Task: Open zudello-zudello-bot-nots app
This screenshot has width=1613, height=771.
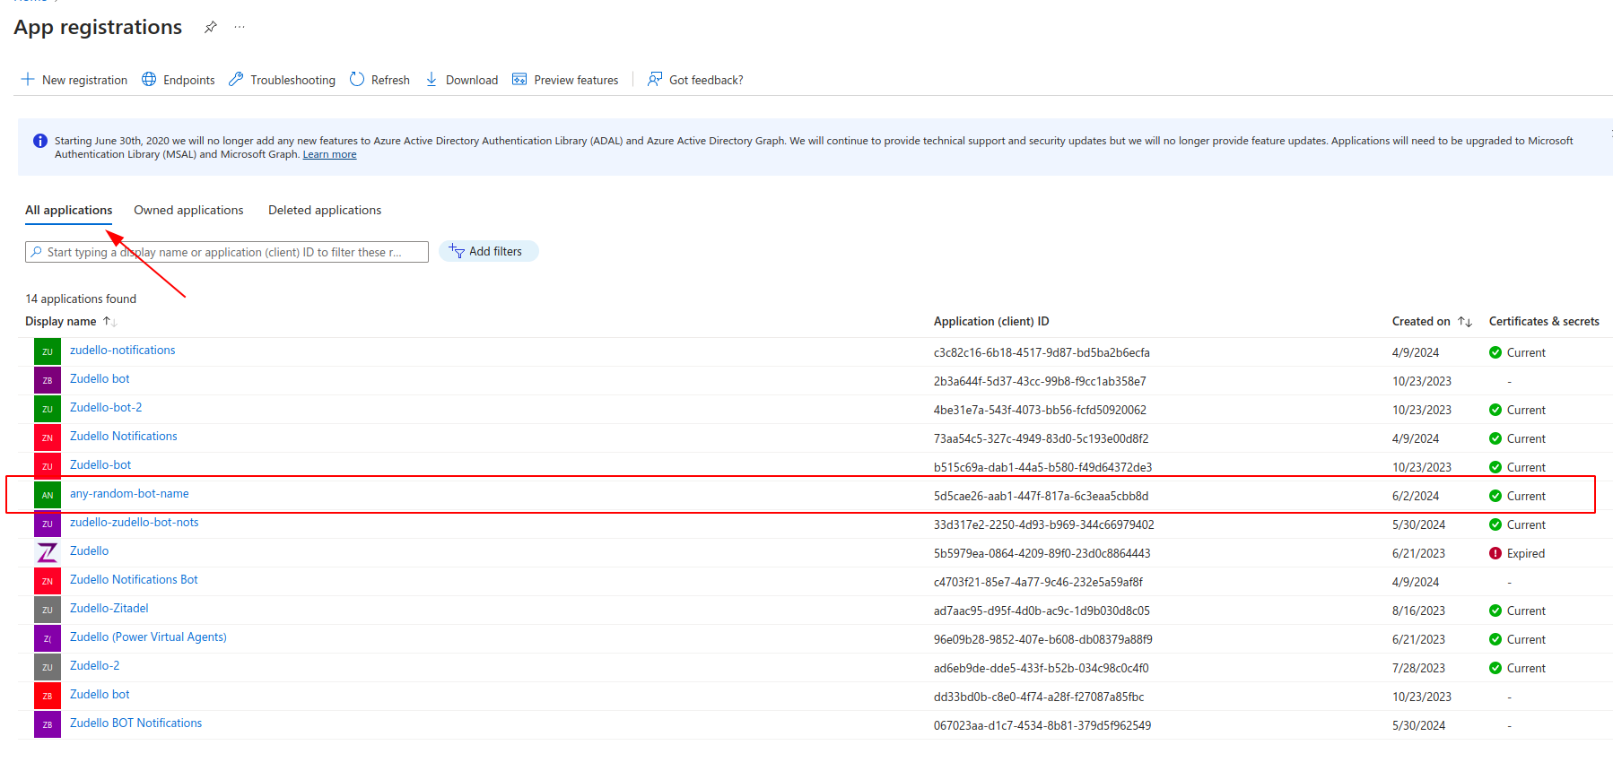Action: pos(135,523)
